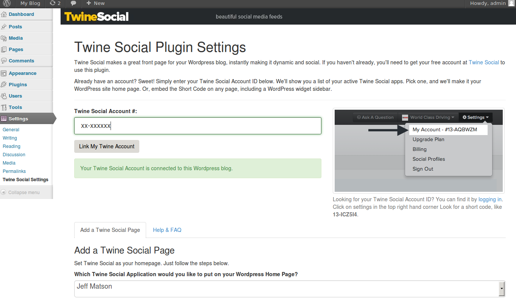Click the Twine Social Account number field
Screen dimensions: 516x300
pyautogui.click(x=198, y=125)
